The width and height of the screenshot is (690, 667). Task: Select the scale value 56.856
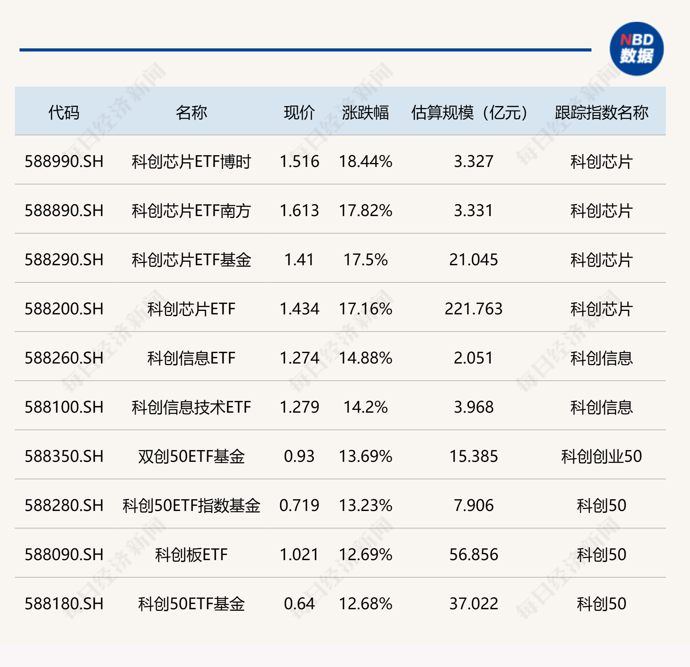[x=473, y=555]
